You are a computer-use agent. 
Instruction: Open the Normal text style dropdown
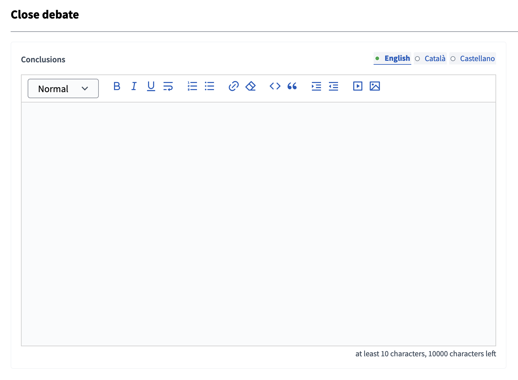pos(63,88)
